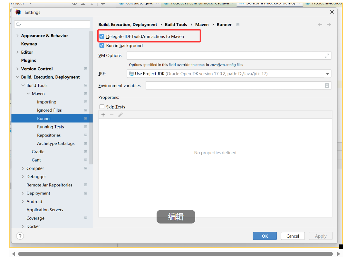Click the settings search field
The image size is (347, 257).
[x=52, y=24]
